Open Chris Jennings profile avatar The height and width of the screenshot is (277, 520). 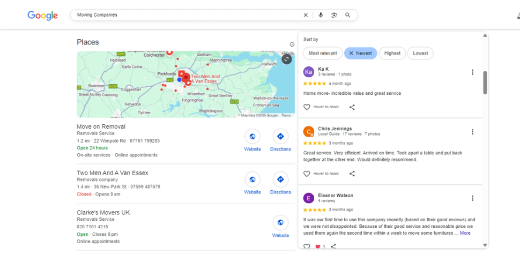(x=308, y=132)
